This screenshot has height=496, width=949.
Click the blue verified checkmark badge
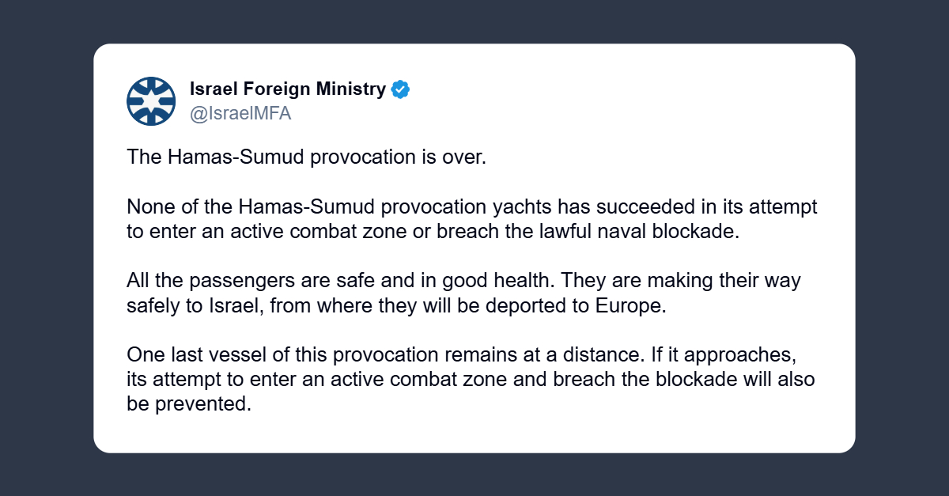point(401,89)
